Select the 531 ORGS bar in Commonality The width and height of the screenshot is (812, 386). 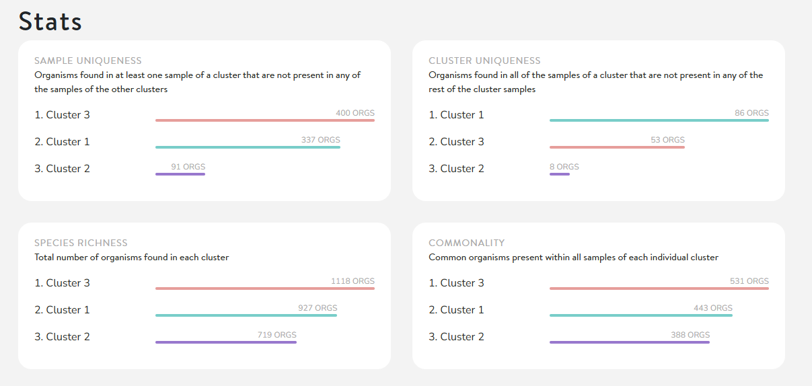pyautogui.click(x=659, y=288)
